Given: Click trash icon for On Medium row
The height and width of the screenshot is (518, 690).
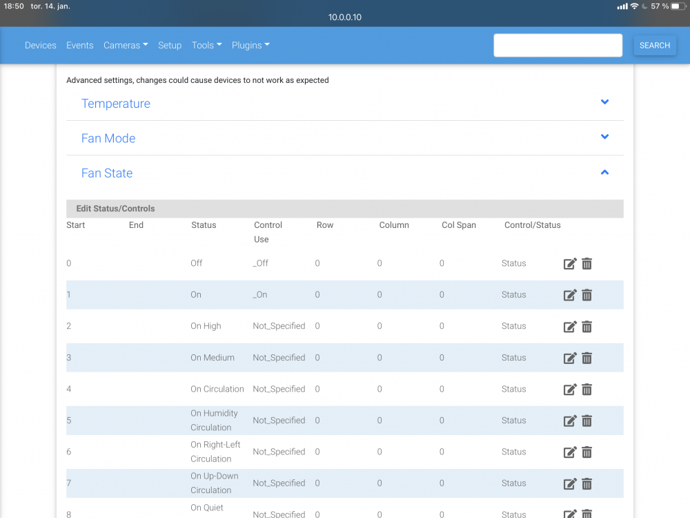Looking at the screenshot, I should [586, 358].
